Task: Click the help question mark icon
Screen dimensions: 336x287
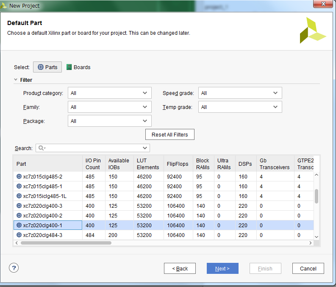Action: click(14, 267)
